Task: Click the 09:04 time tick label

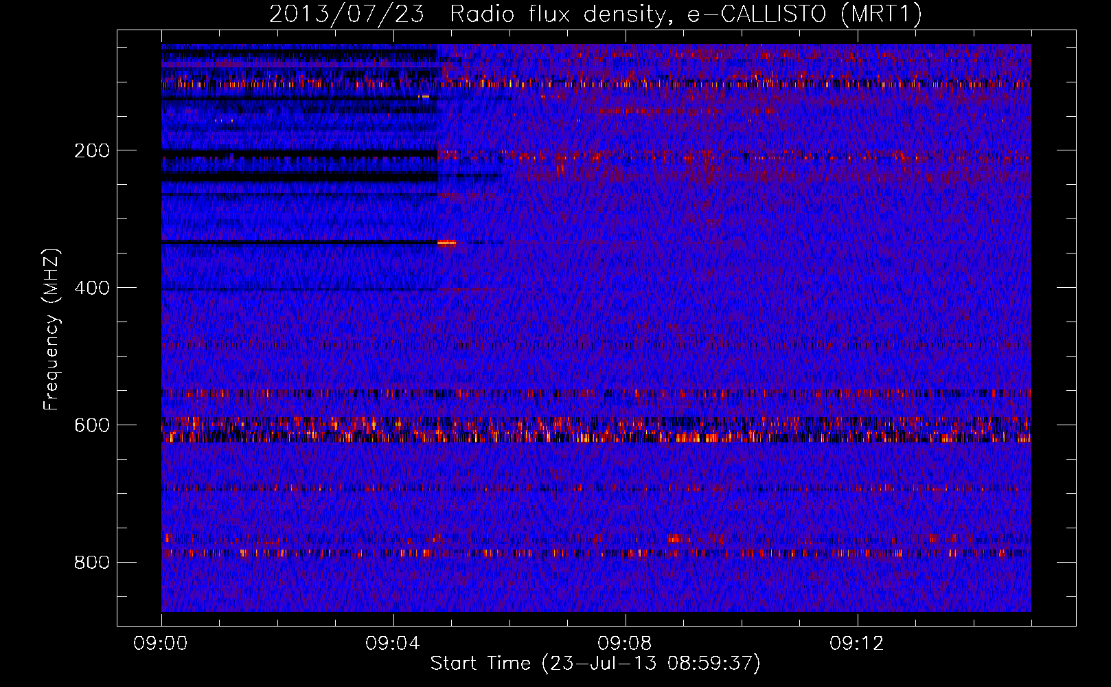Action: pyautogui.click(x=393, y=644)
